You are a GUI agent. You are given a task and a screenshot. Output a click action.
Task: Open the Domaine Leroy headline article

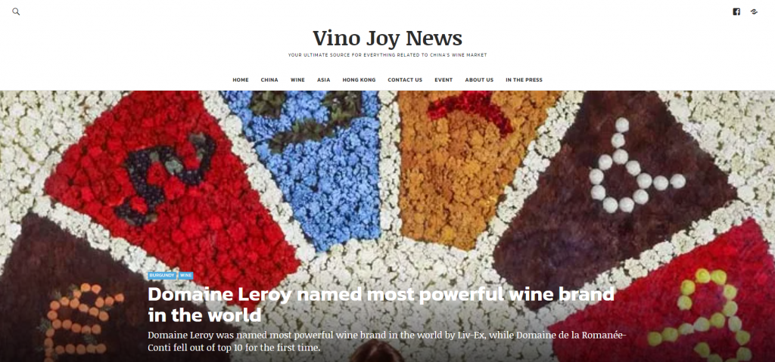tap(381, 305)
